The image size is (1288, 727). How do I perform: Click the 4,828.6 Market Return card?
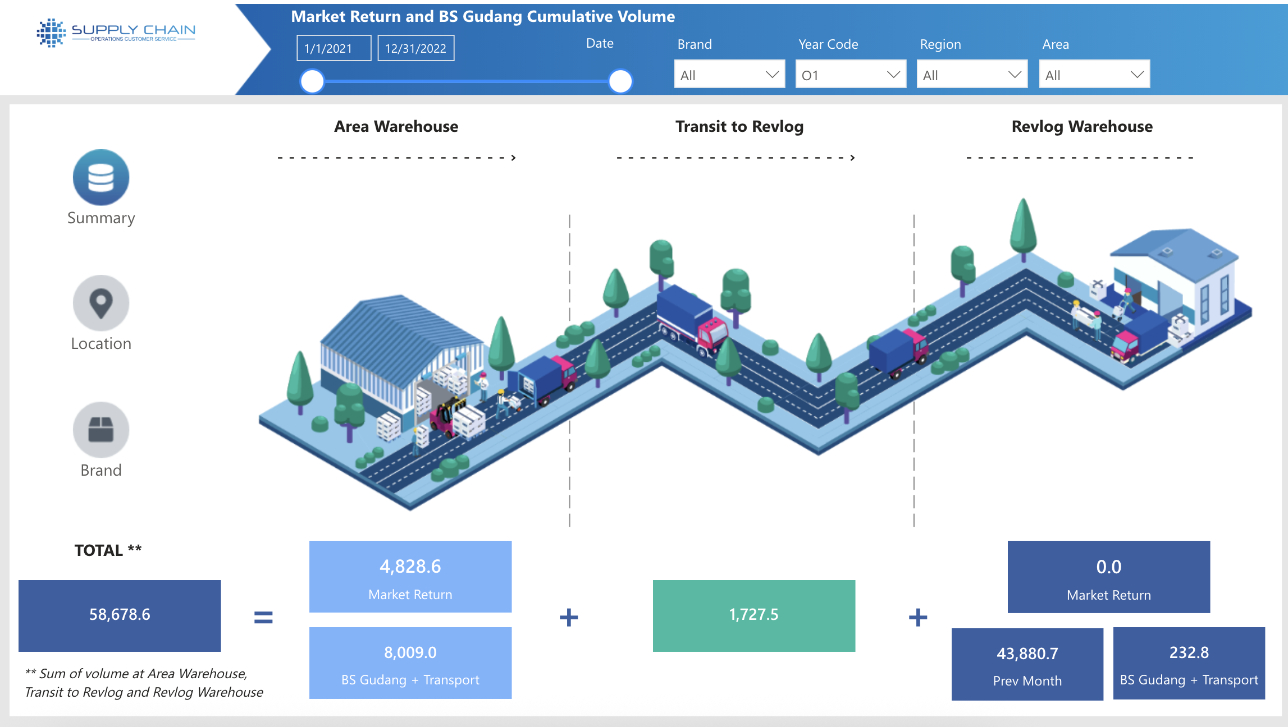coord(410,577)
